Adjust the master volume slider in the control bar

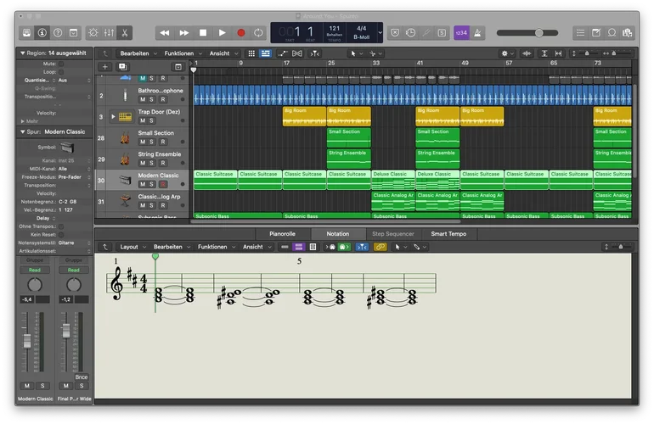coord(538,33)
